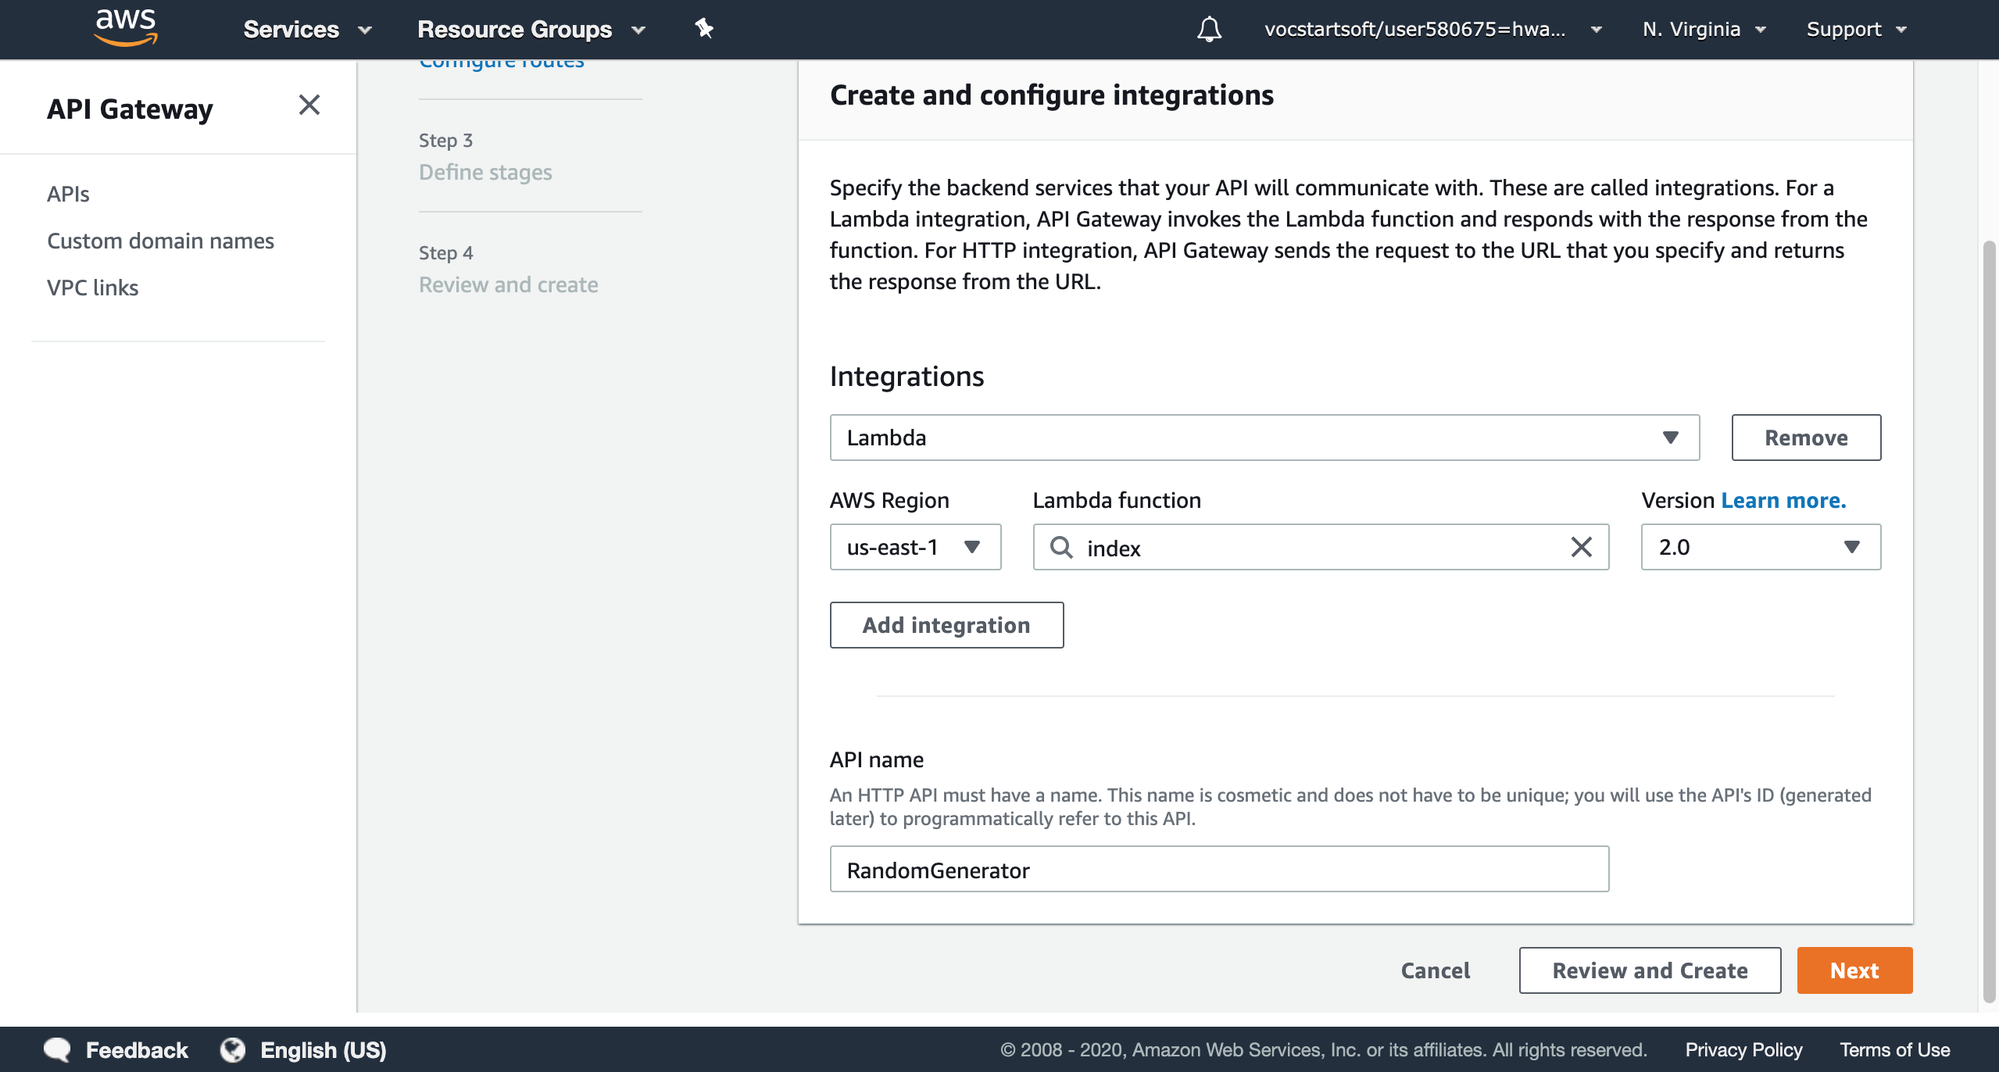Click the Feedback speech bubble icon
This screenshot has width=1999, height=1072.
click(57, 1050)
